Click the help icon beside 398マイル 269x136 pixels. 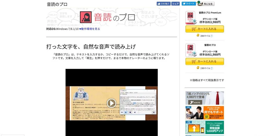click(212, 36)
